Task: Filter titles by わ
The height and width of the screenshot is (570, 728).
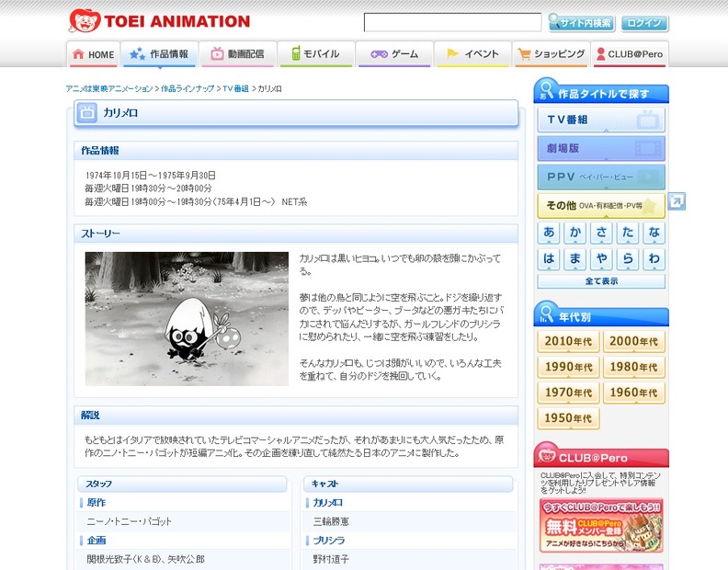Action: (654, 258)
